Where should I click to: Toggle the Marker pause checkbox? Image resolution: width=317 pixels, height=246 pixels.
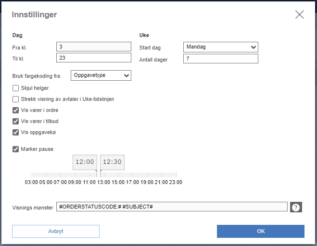pos(15,149)
